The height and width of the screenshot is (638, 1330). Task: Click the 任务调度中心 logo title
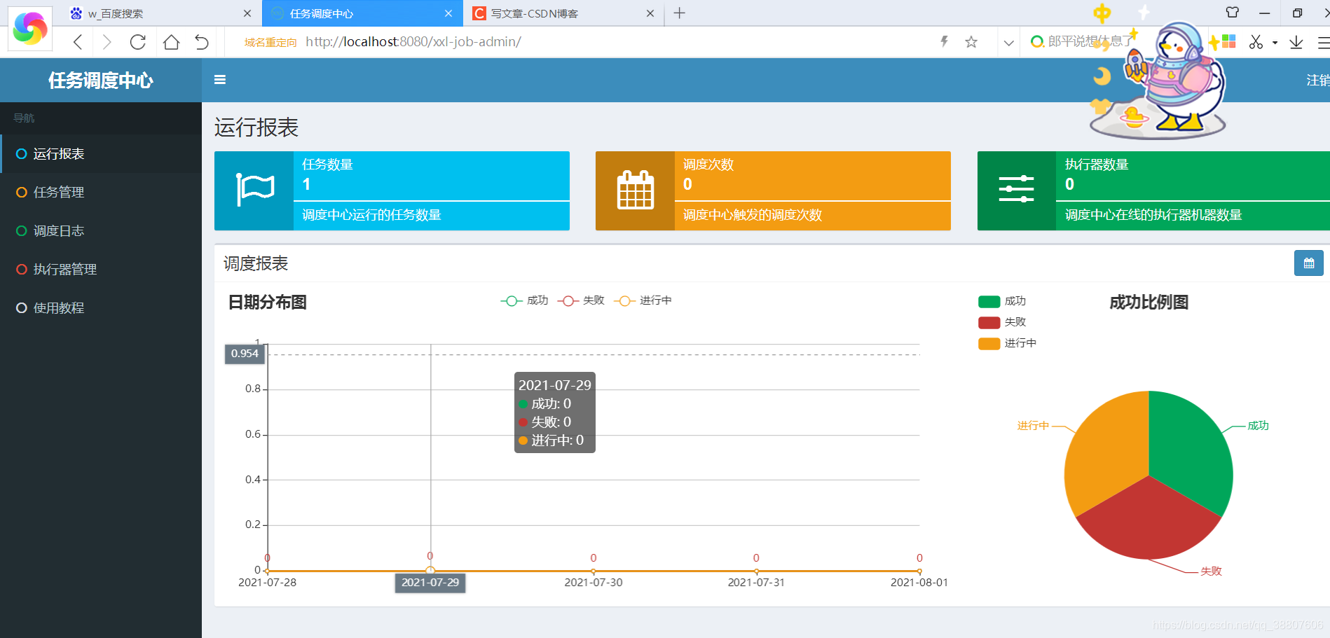(101, 81)
